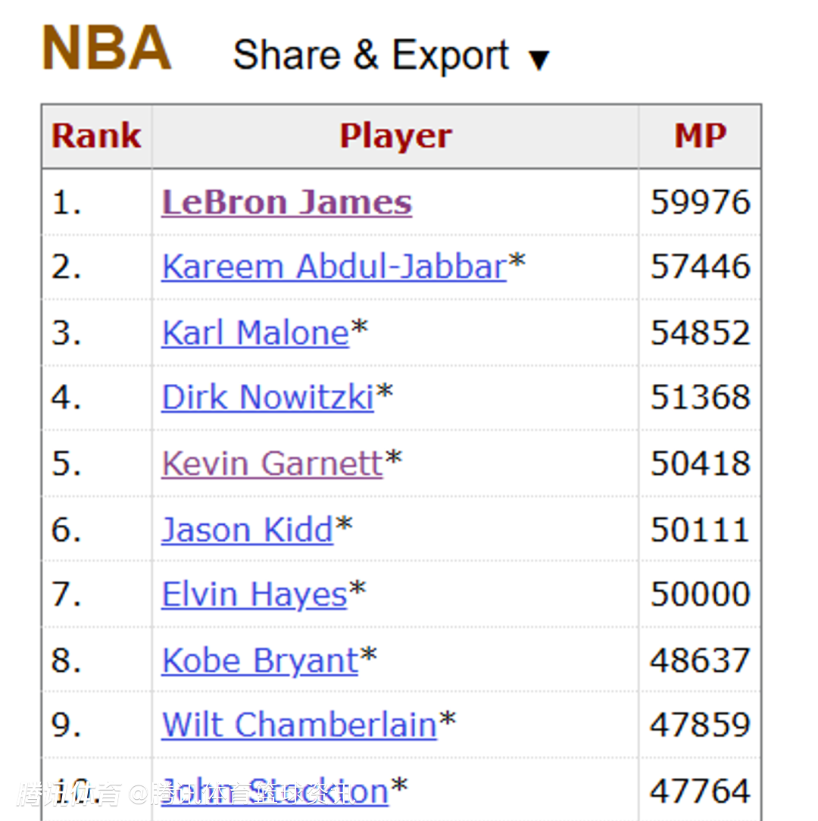Open the John Stockton link
The width and height of the screenshot is (818, 821).
[x=275, y=791]
